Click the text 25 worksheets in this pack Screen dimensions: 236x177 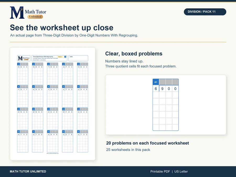(x=128, y=150)
